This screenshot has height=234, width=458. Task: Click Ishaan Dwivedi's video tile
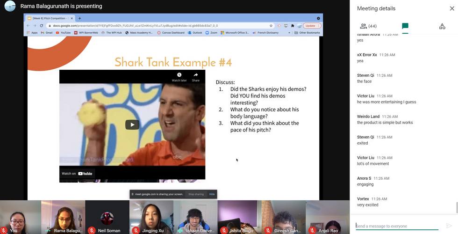195,217
